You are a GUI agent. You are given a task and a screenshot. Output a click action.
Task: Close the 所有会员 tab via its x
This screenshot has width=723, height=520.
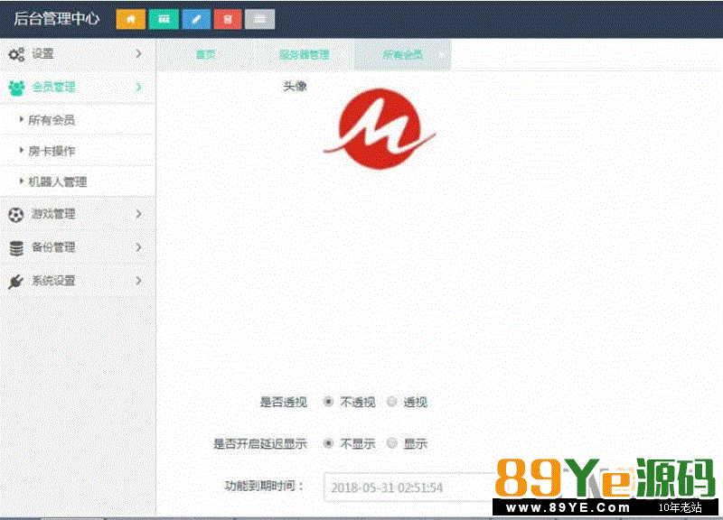[442, 55]
